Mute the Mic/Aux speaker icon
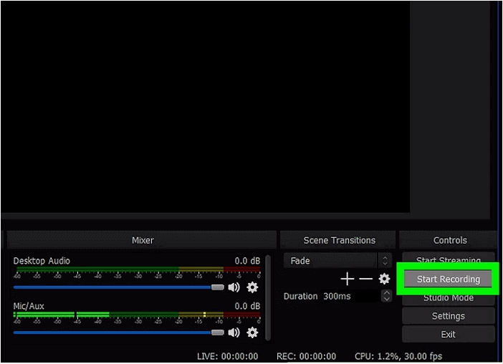The height and width of the screenshot is (364, 503). tap(234, 332)
